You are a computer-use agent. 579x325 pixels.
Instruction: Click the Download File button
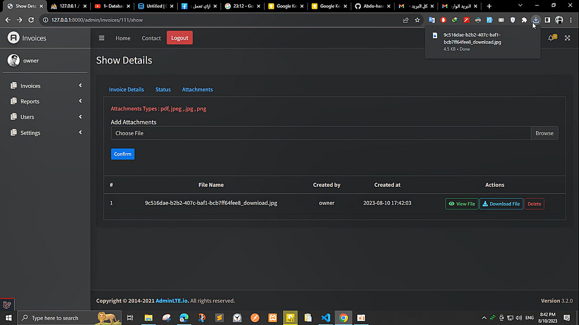coord(501,204)
